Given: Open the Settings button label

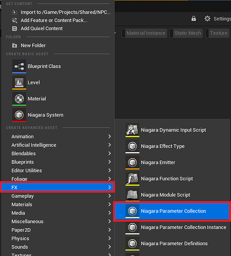Looking at the screenshot, I should click(x=222, y=19).
